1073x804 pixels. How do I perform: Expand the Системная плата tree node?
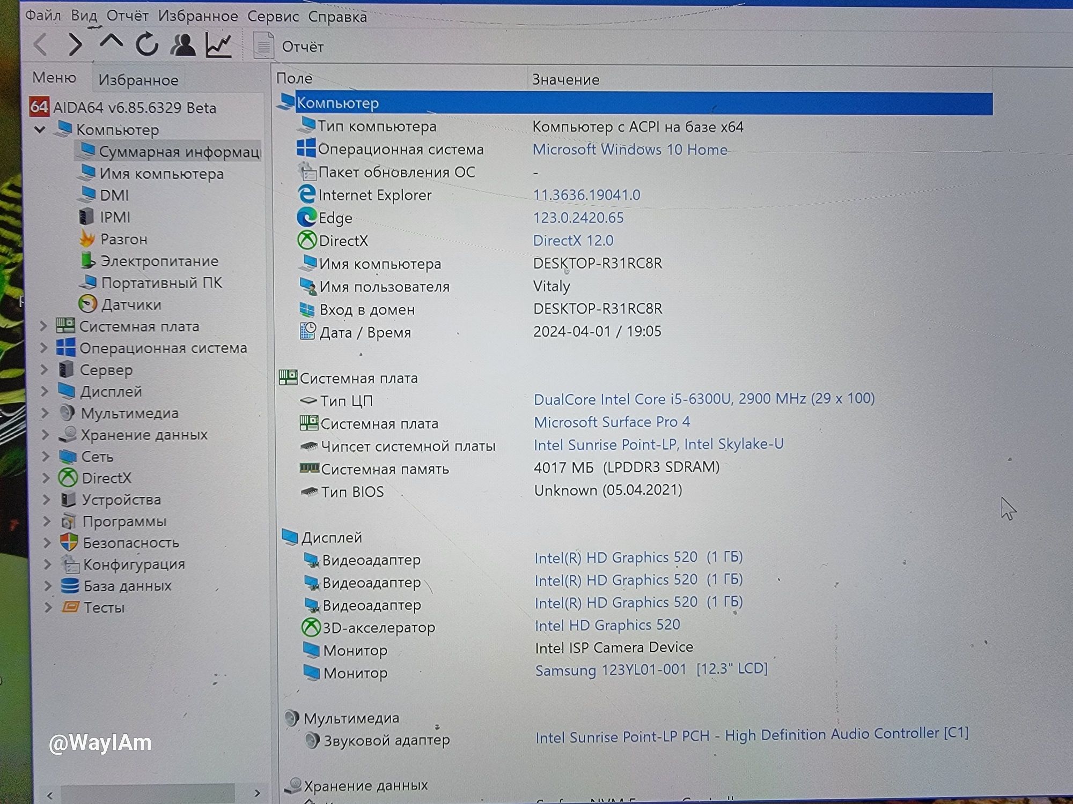(x=44, y=326)
